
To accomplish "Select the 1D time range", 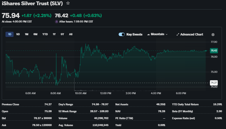I will click(x=10, y=34).
